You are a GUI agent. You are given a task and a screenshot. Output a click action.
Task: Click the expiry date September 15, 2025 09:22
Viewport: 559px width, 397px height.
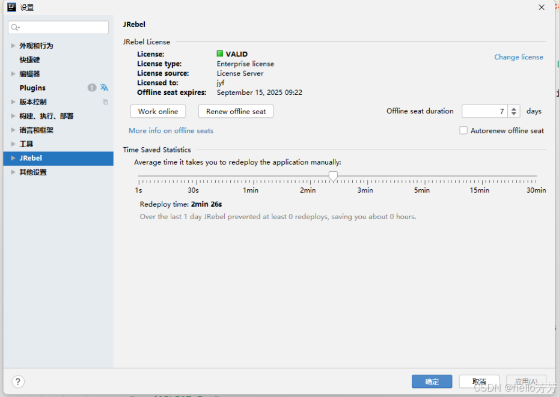(x=259, y=92)
